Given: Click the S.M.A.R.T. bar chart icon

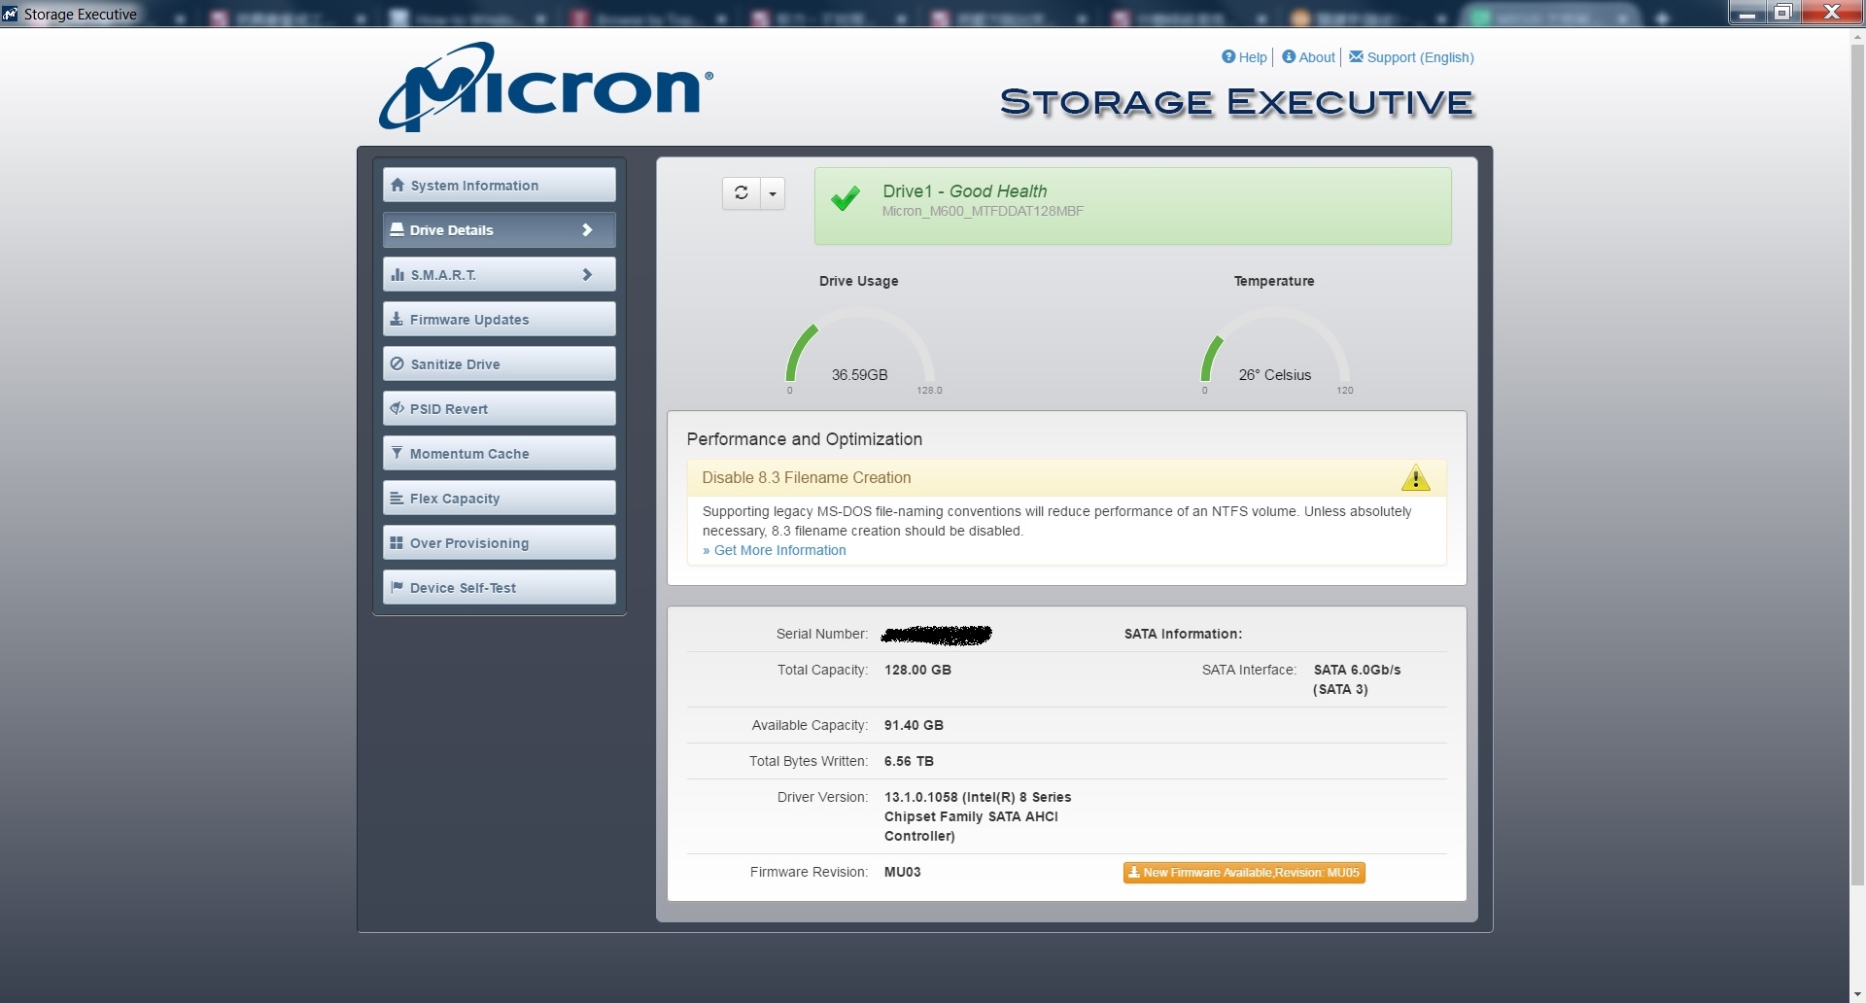Looking at the screenshot, I should (397, 275).
